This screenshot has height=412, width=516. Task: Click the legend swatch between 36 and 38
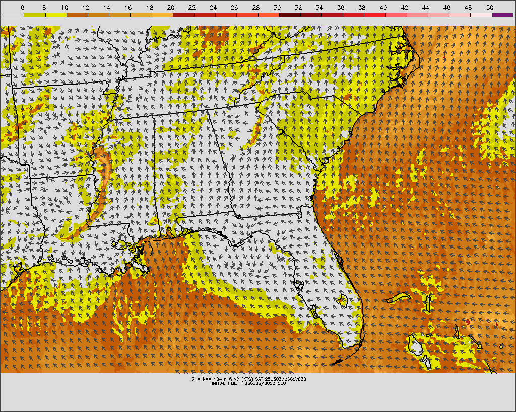[x=354, y=15]
